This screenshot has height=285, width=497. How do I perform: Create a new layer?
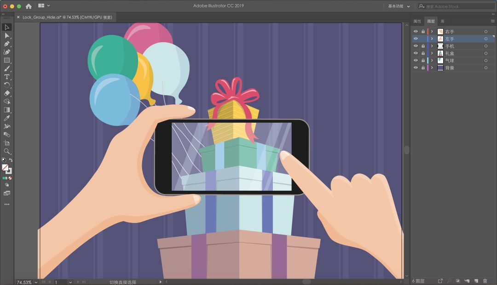tap(476, 281)
